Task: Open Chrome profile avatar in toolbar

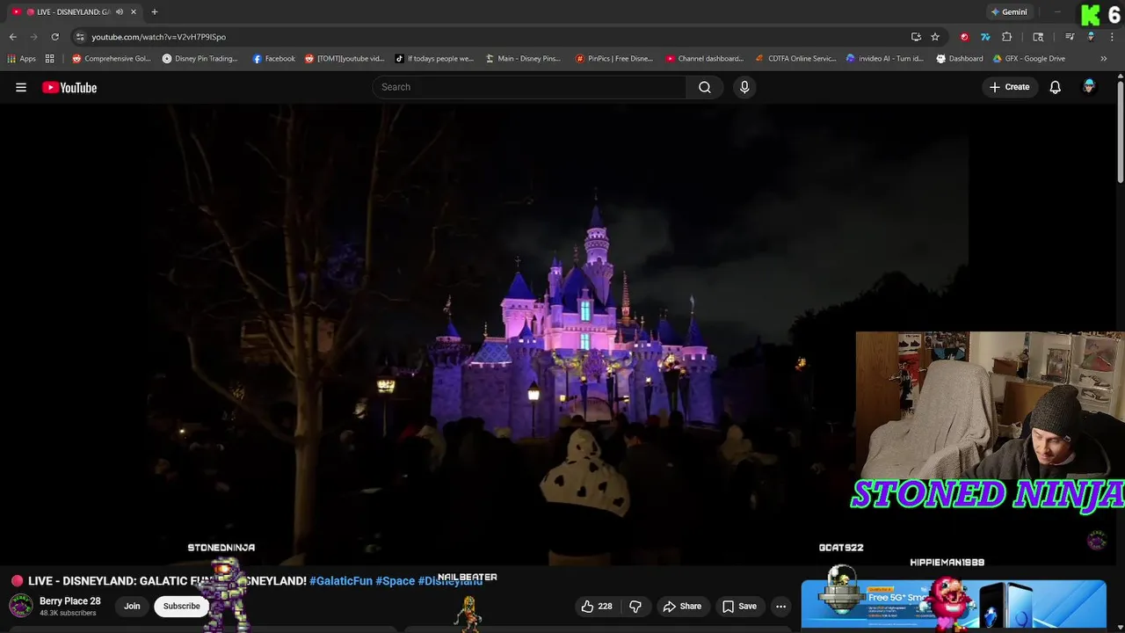Action: coord(1091,37)
